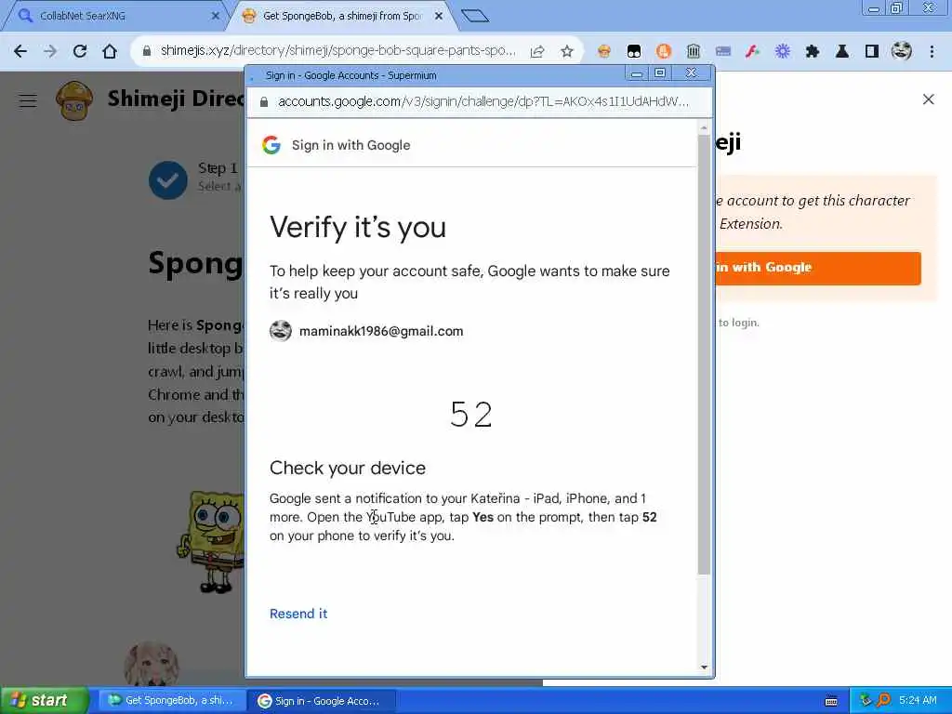View site info padlock in popup address bar
The height and width of the screenshot is (714, 952).
click(264, 102)
